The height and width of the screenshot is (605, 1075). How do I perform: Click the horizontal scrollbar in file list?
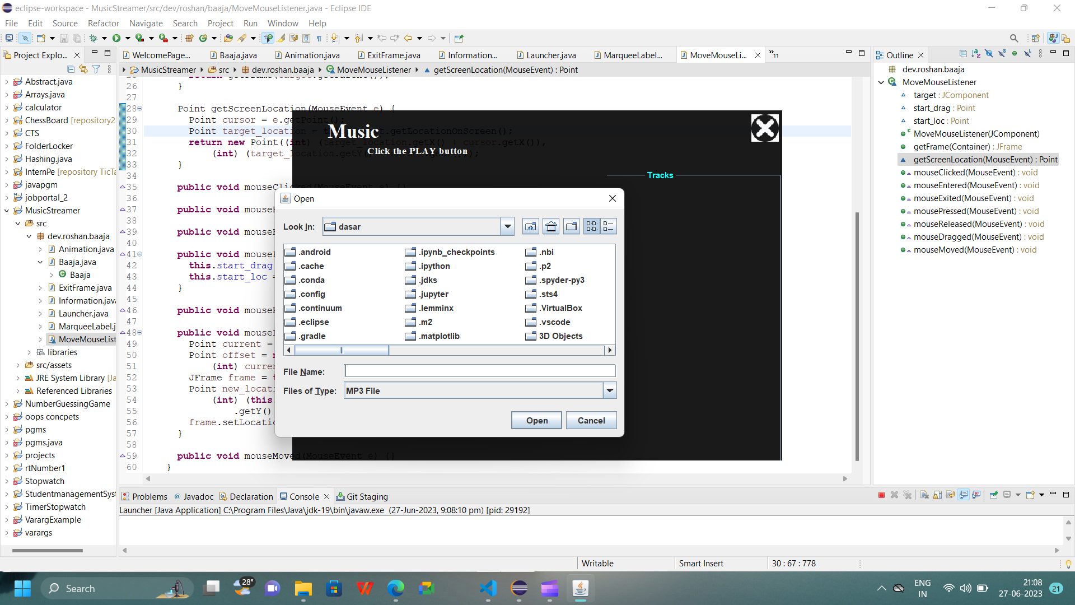[x=342, y=350]
